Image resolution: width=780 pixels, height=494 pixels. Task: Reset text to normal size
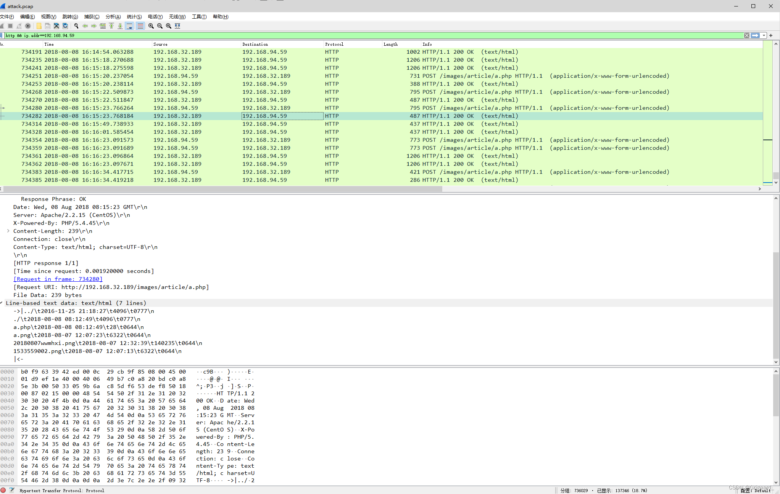tap(169, 26)
